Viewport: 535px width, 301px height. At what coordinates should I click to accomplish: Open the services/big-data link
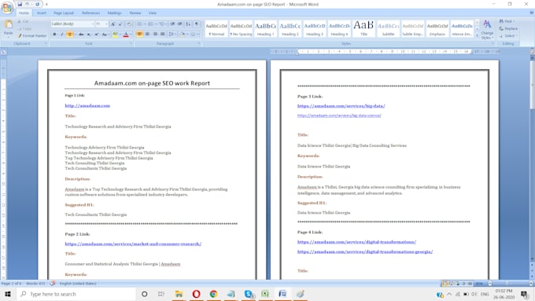click(x=341, y=106)
